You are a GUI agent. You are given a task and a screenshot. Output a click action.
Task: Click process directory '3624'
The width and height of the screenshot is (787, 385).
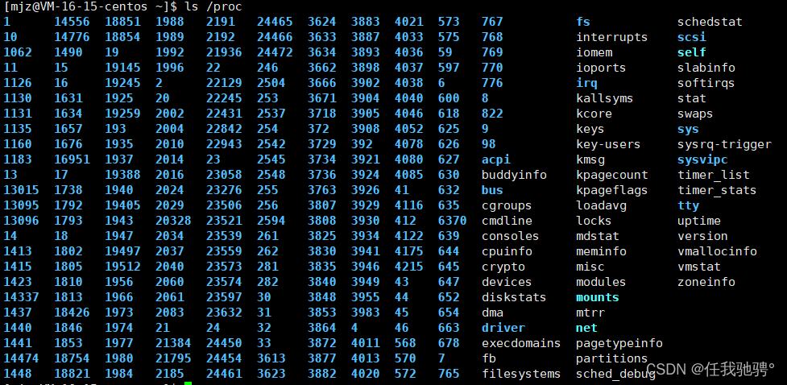pos(322,22)
